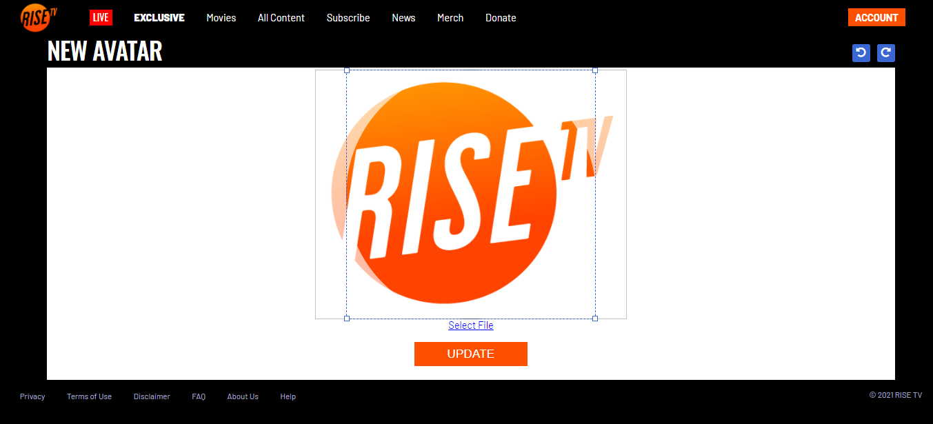Image resolution: width=933 pixels, height=424 pixels.
Task: Open the Disclaimer footer link
Action: pos(152,396)
